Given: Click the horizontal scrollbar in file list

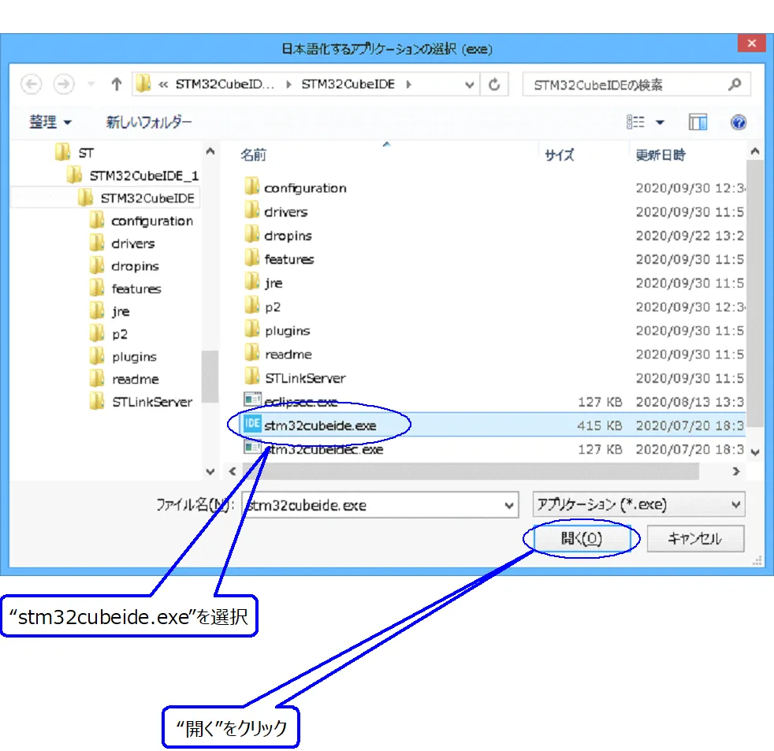Looking at the screenshot, I should click(473, 471).
